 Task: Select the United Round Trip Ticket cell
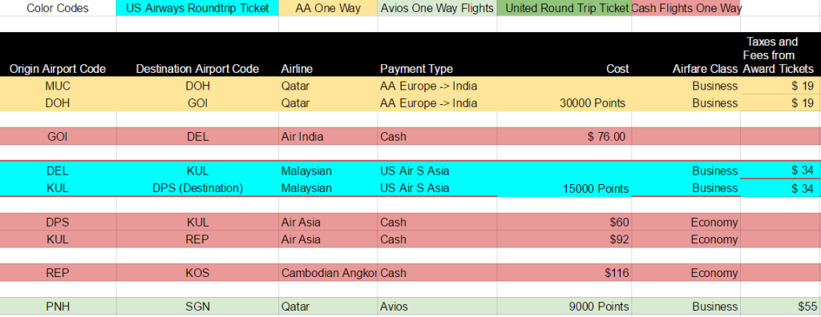[564, 8]
